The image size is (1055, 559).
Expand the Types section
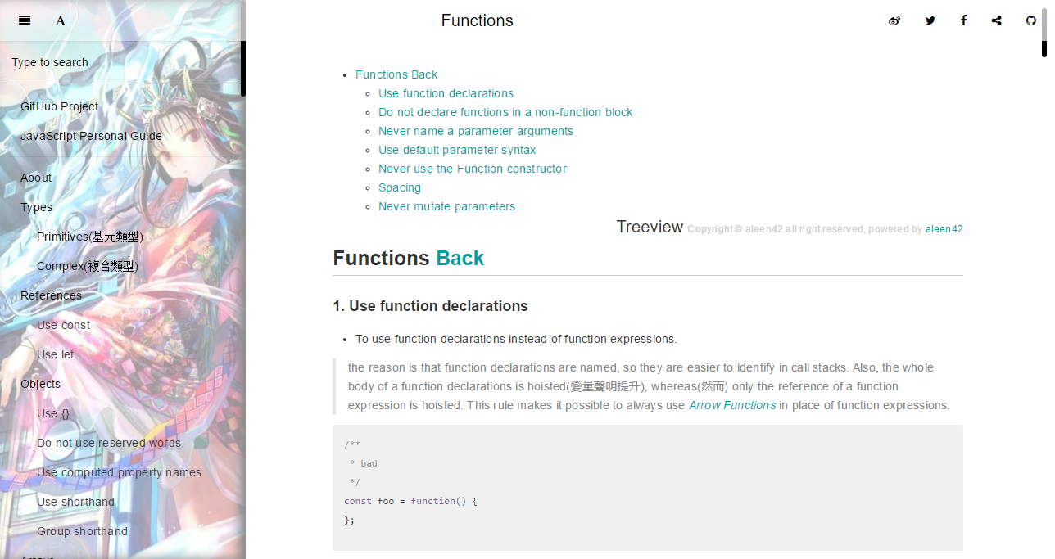point(36,207)
